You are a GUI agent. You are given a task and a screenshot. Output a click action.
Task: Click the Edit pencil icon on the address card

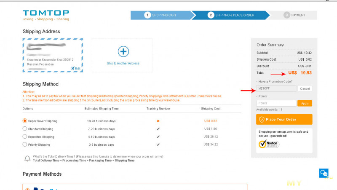point(73,68)
